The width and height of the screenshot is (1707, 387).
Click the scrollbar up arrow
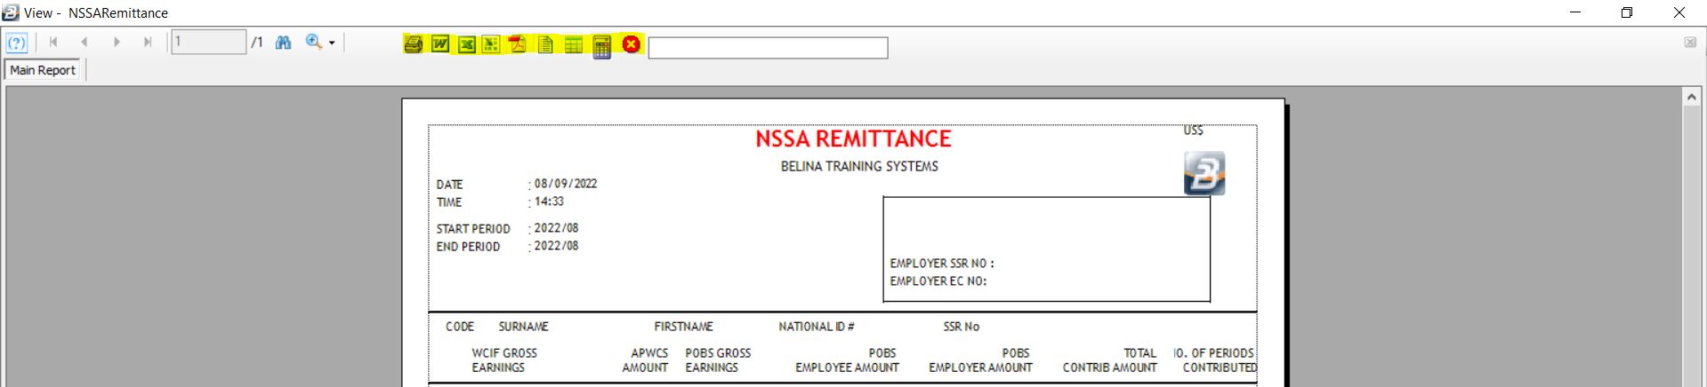point(1692,97)
